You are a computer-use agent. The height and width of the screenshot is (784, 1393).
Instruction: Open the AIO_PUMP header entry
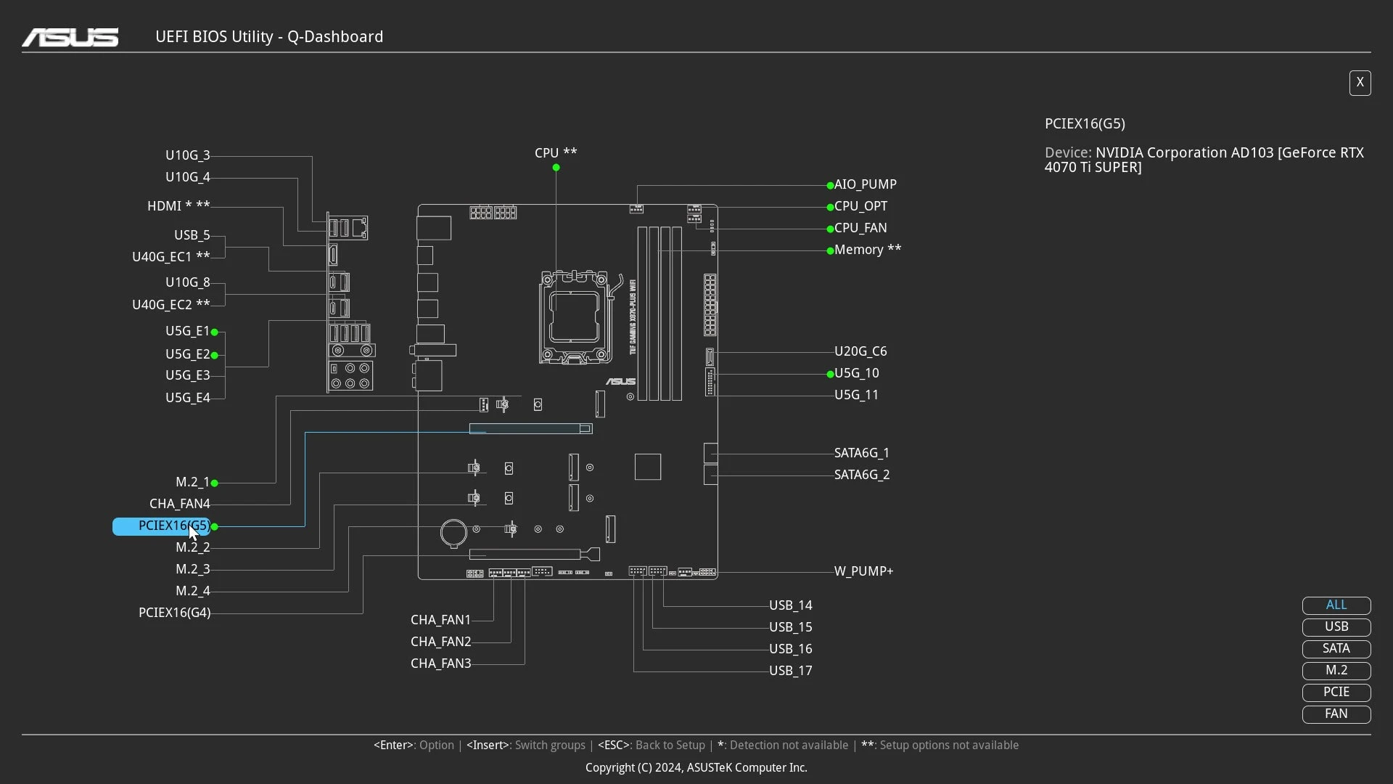(x=865, y=184)
